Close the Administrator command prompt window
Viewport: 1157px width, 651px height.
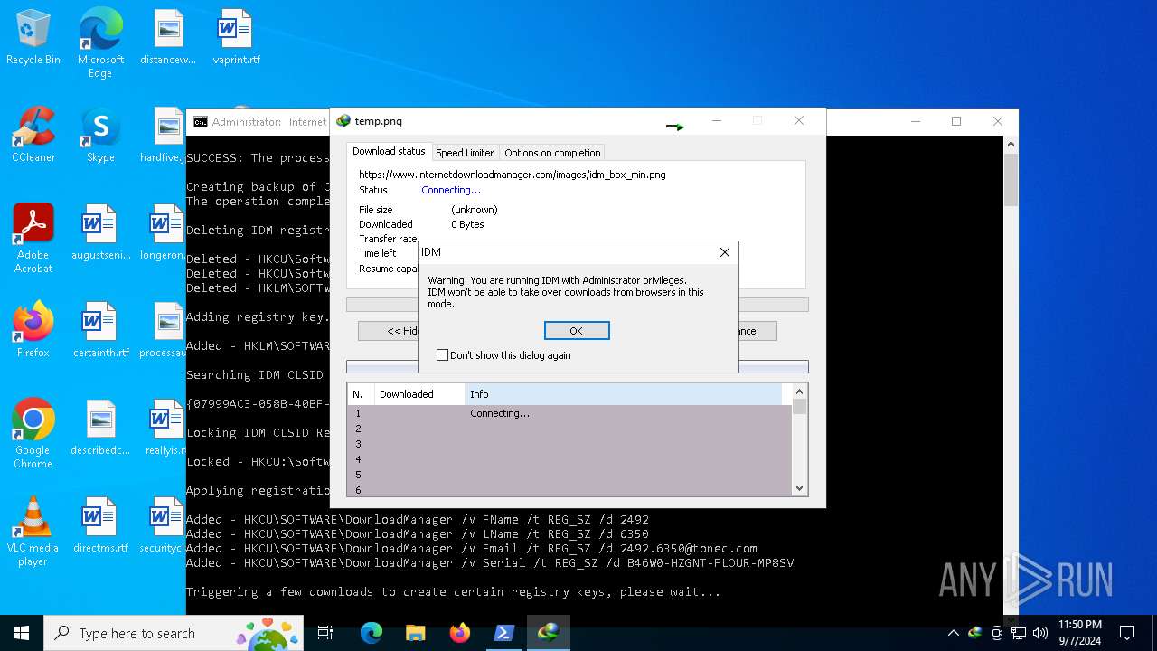[x=998, y=121]
